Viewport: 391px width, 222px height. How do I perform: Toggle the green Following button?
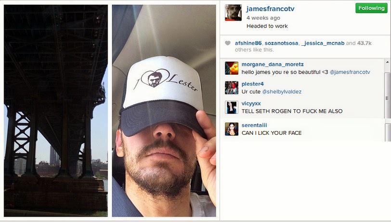point(371,8)
